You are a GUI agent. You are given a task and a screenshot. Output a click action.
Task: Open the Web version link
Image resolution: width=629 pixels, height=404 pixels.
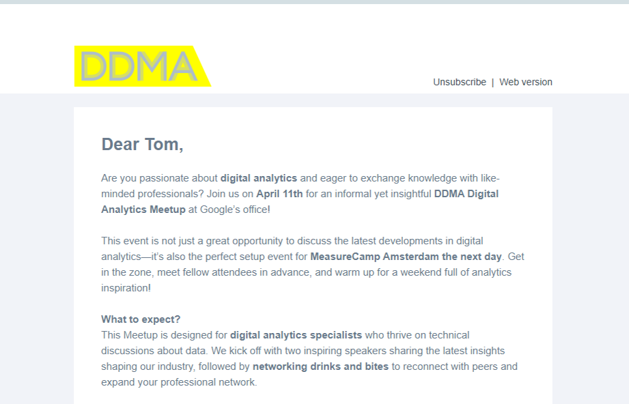(525, 82)
